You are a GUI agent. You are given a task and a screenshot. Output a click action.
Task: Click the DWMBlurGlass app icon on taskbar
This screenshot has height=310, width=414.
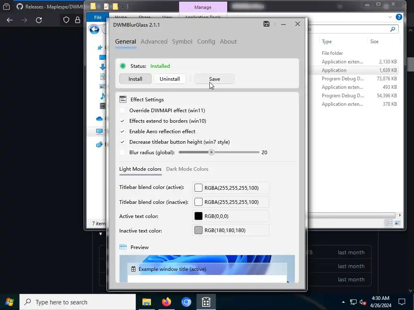point(206,302)
